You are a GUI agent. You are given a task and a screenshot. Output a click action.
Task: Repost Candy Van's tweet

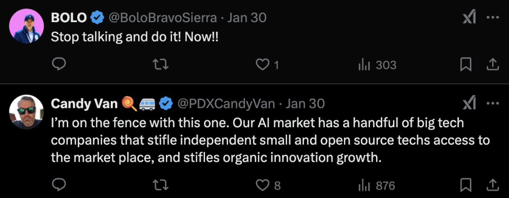[x=161, y=185]
